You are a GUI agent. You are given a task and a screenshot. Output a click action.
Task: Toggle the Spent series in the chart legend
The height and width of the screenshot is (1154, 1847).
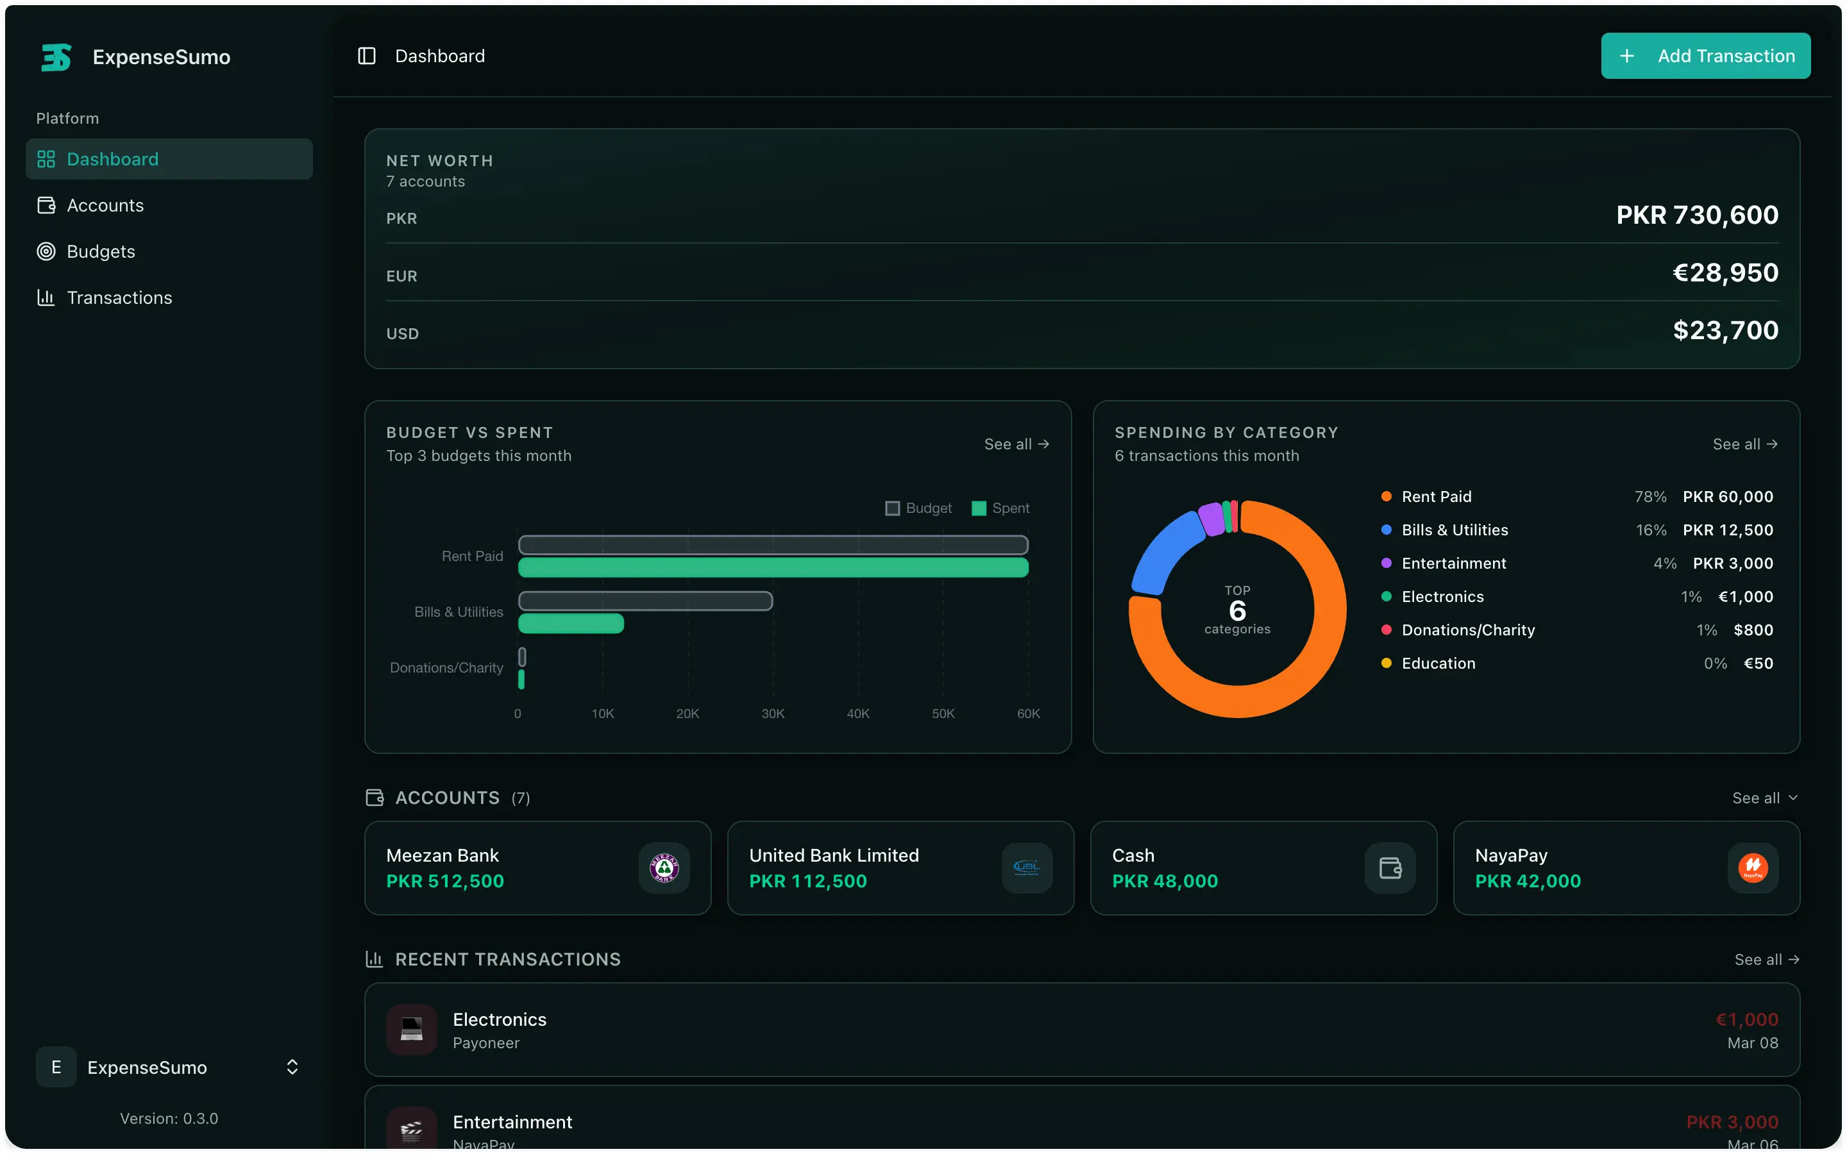tap(1000, 508)
